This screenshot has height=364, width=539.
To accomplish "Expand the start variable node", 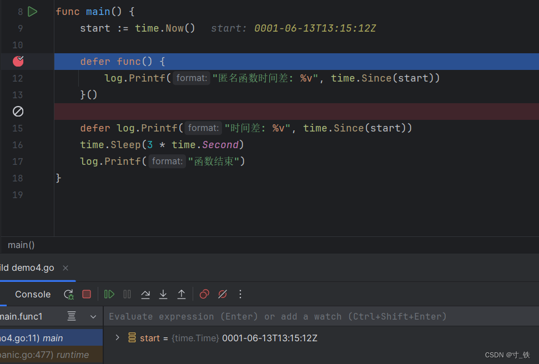I will pyautogui.click(x=117, y=337).
